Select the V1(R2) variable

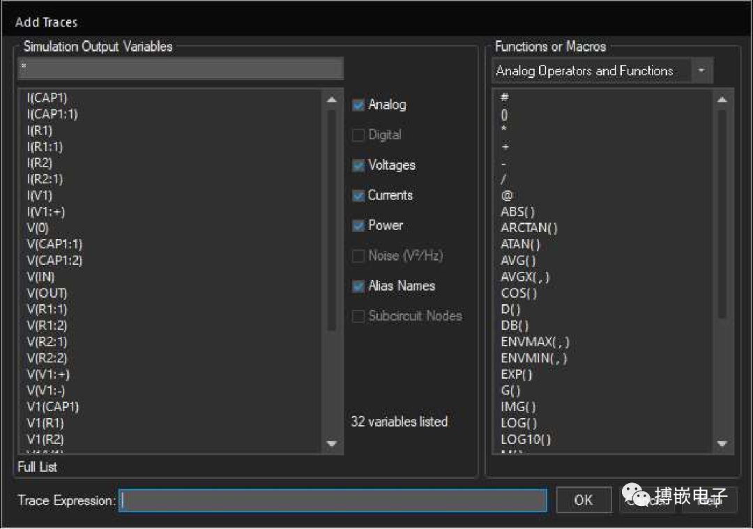click(45, 440)
